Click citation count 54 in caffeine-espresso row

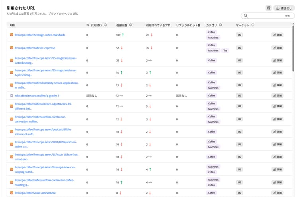pyautogui.click(x=118, y=48)
